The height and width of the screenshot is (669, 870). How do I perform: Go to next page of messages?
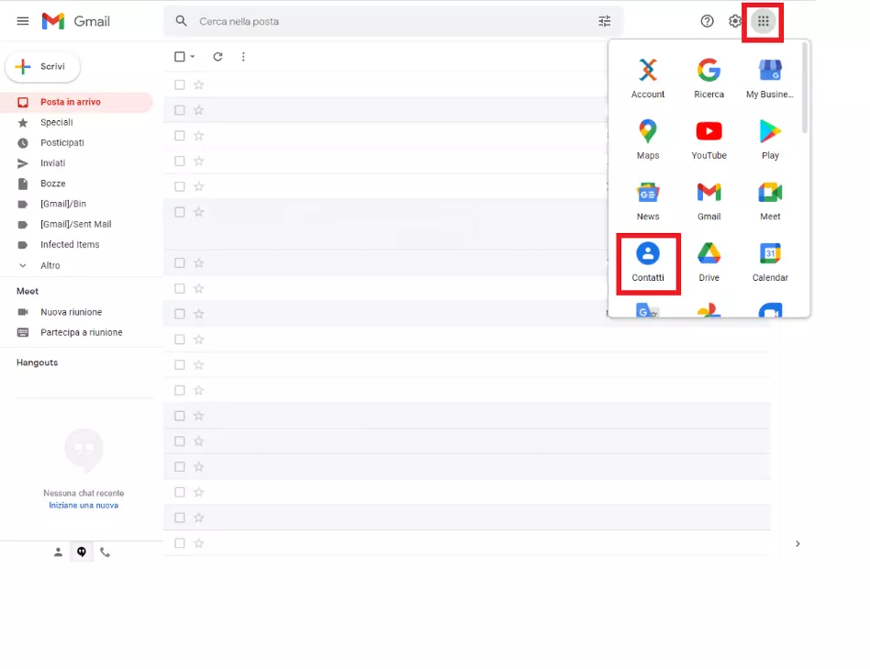[x=797, y=543]
